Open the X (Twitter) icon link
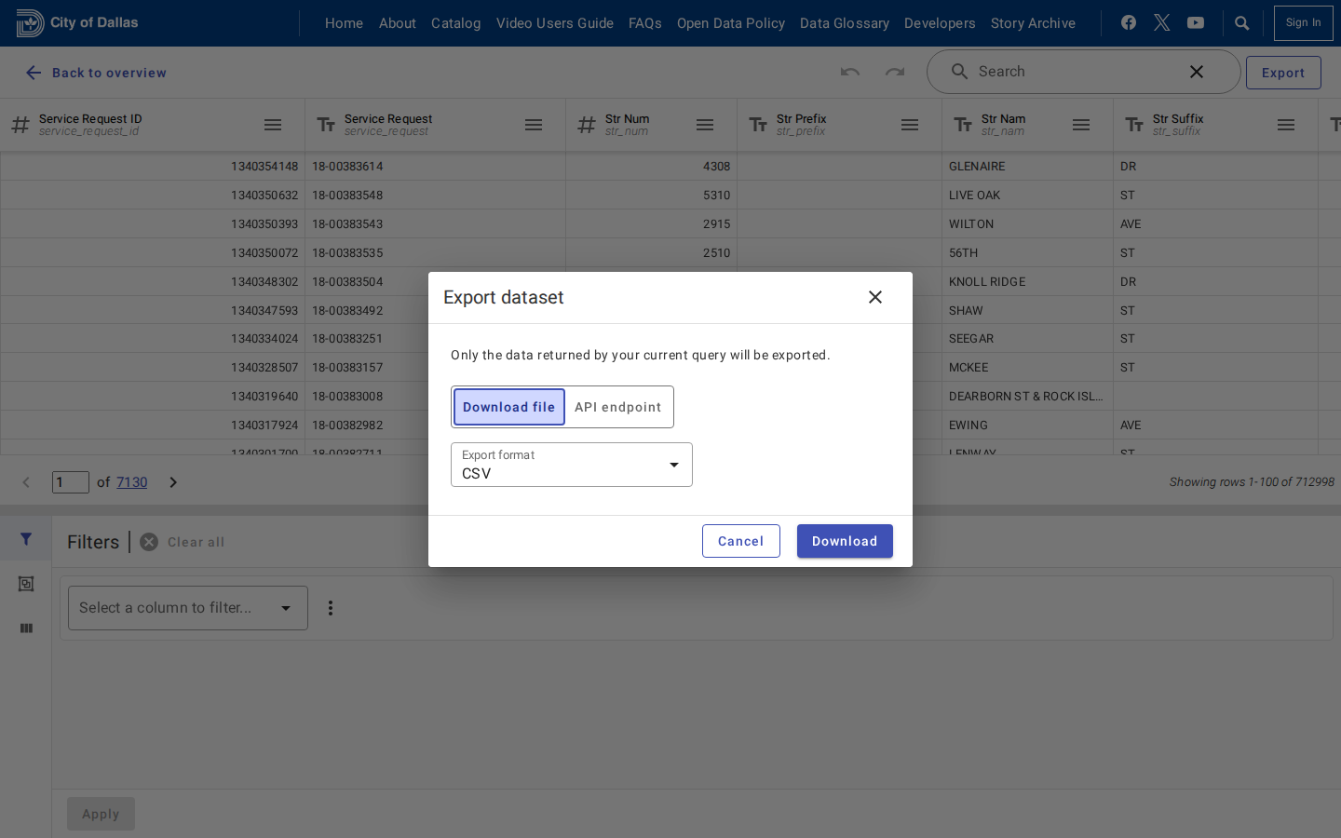 tap(1162, 22)
